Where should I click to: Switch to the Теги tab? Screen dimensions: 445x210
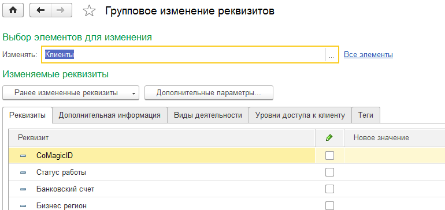[x=365, y=115]
